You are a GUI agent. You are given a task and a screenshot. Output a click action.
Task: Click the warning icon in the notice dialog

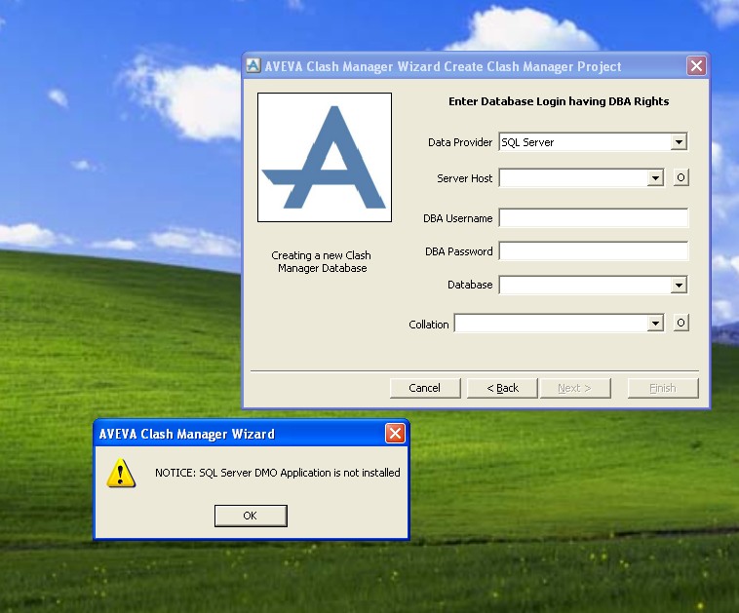pos(121,473)
